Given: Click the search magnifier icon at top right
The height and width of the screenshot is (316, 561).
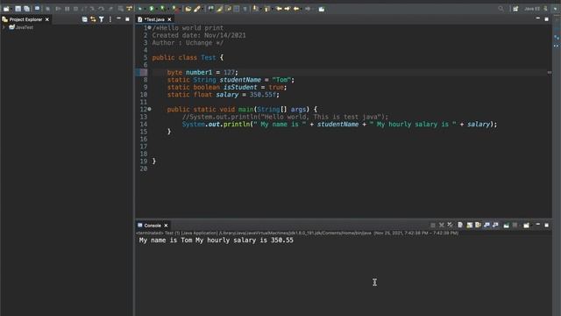Looking at the screenshot, I should [x=501, y=9].
